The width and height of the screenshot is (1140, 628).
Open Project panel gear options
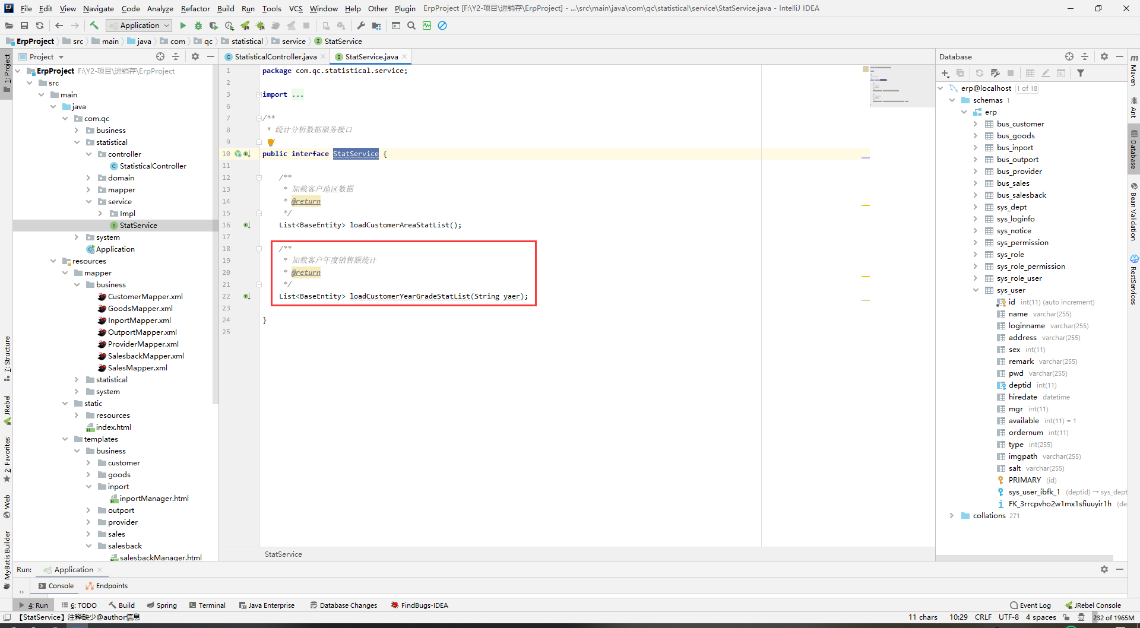point(195,56)
